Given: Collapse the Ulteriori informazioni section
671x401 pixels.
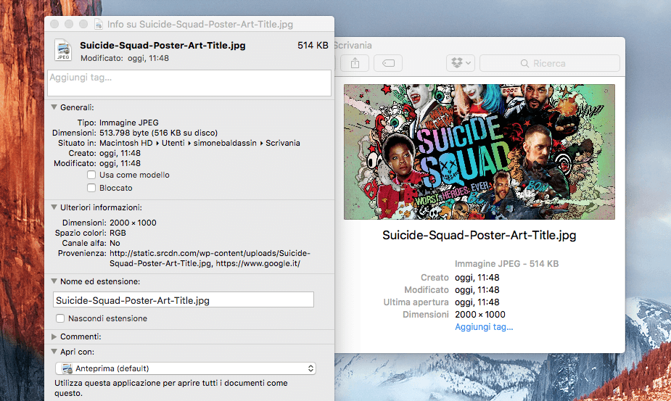Looking at the screenshot, I should [54, 207].
